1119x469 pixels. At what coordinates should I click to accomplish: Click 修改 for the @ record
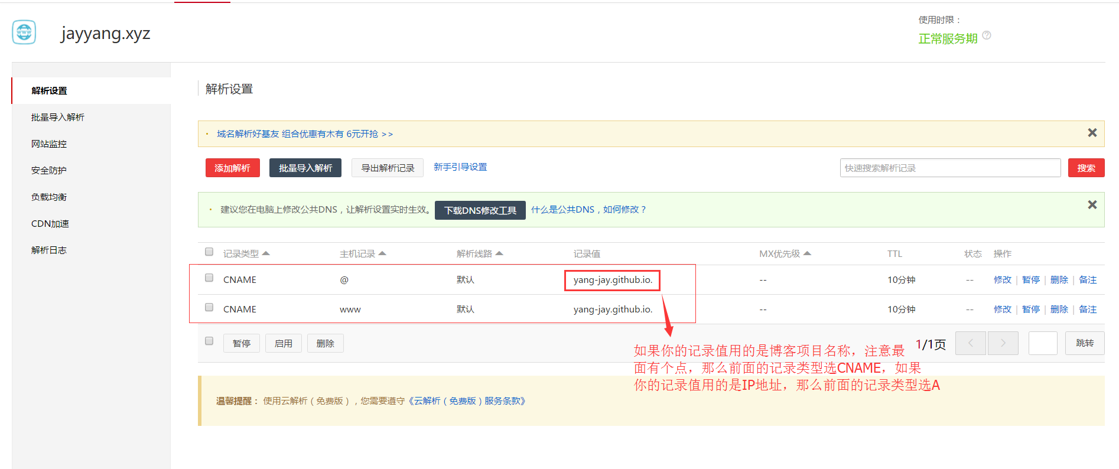(1003, 279)
